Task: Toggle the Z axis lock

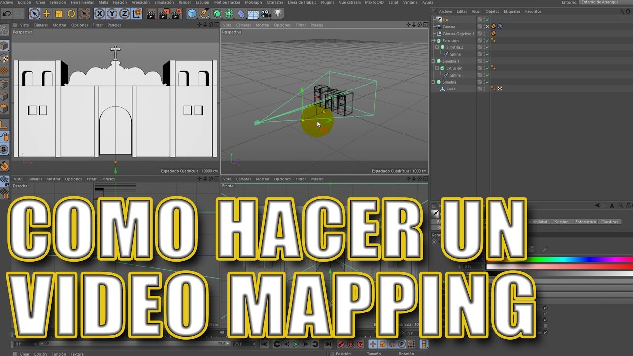Action: [x=125, y=14]
